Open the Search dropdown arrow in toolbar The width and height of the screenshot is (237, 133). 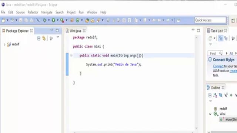(x=103, y=20)
